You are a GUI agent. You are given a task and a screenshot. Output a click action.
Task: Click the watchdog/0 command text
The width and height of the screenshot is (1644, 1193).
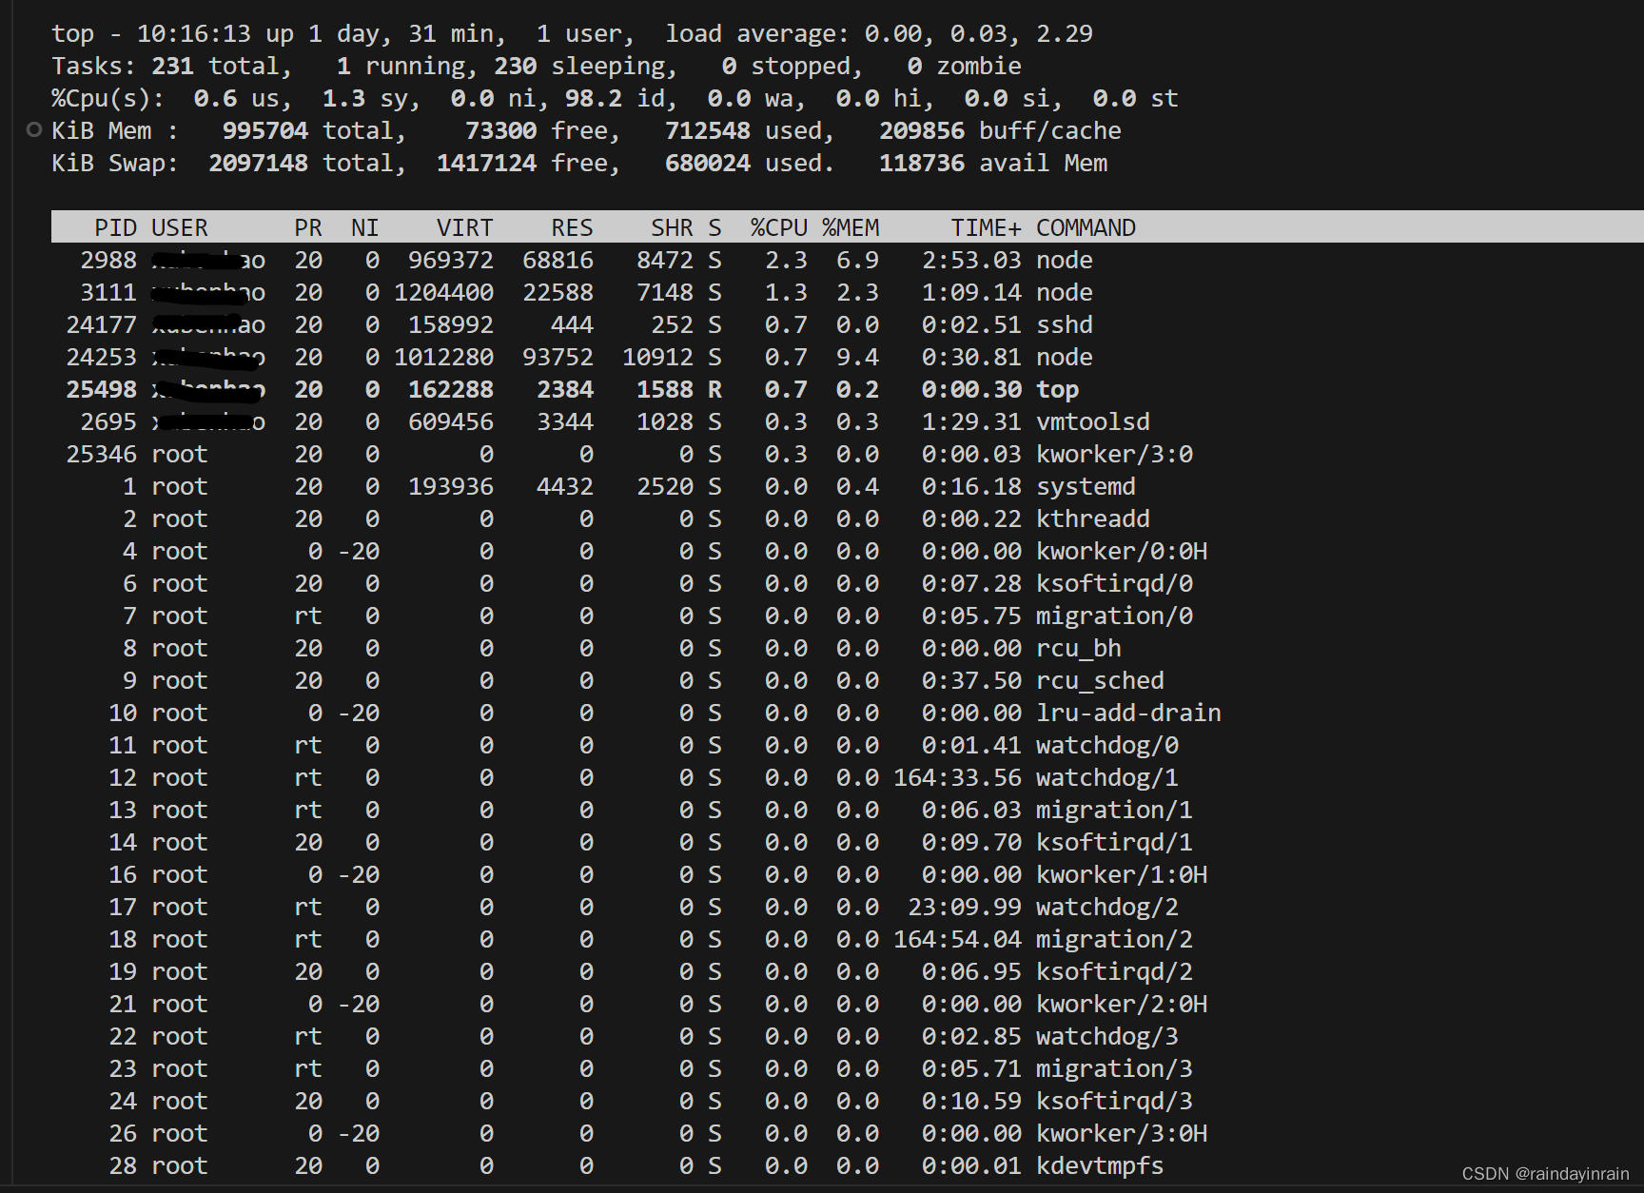click(x=1107, y=746)
